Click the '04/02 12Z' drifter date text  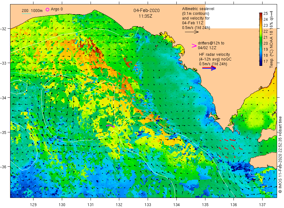(x=207, y=48)
